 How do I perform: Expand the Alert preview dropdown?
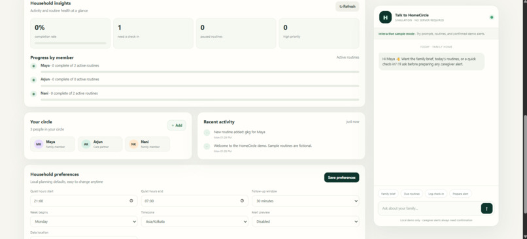[305, 221]
